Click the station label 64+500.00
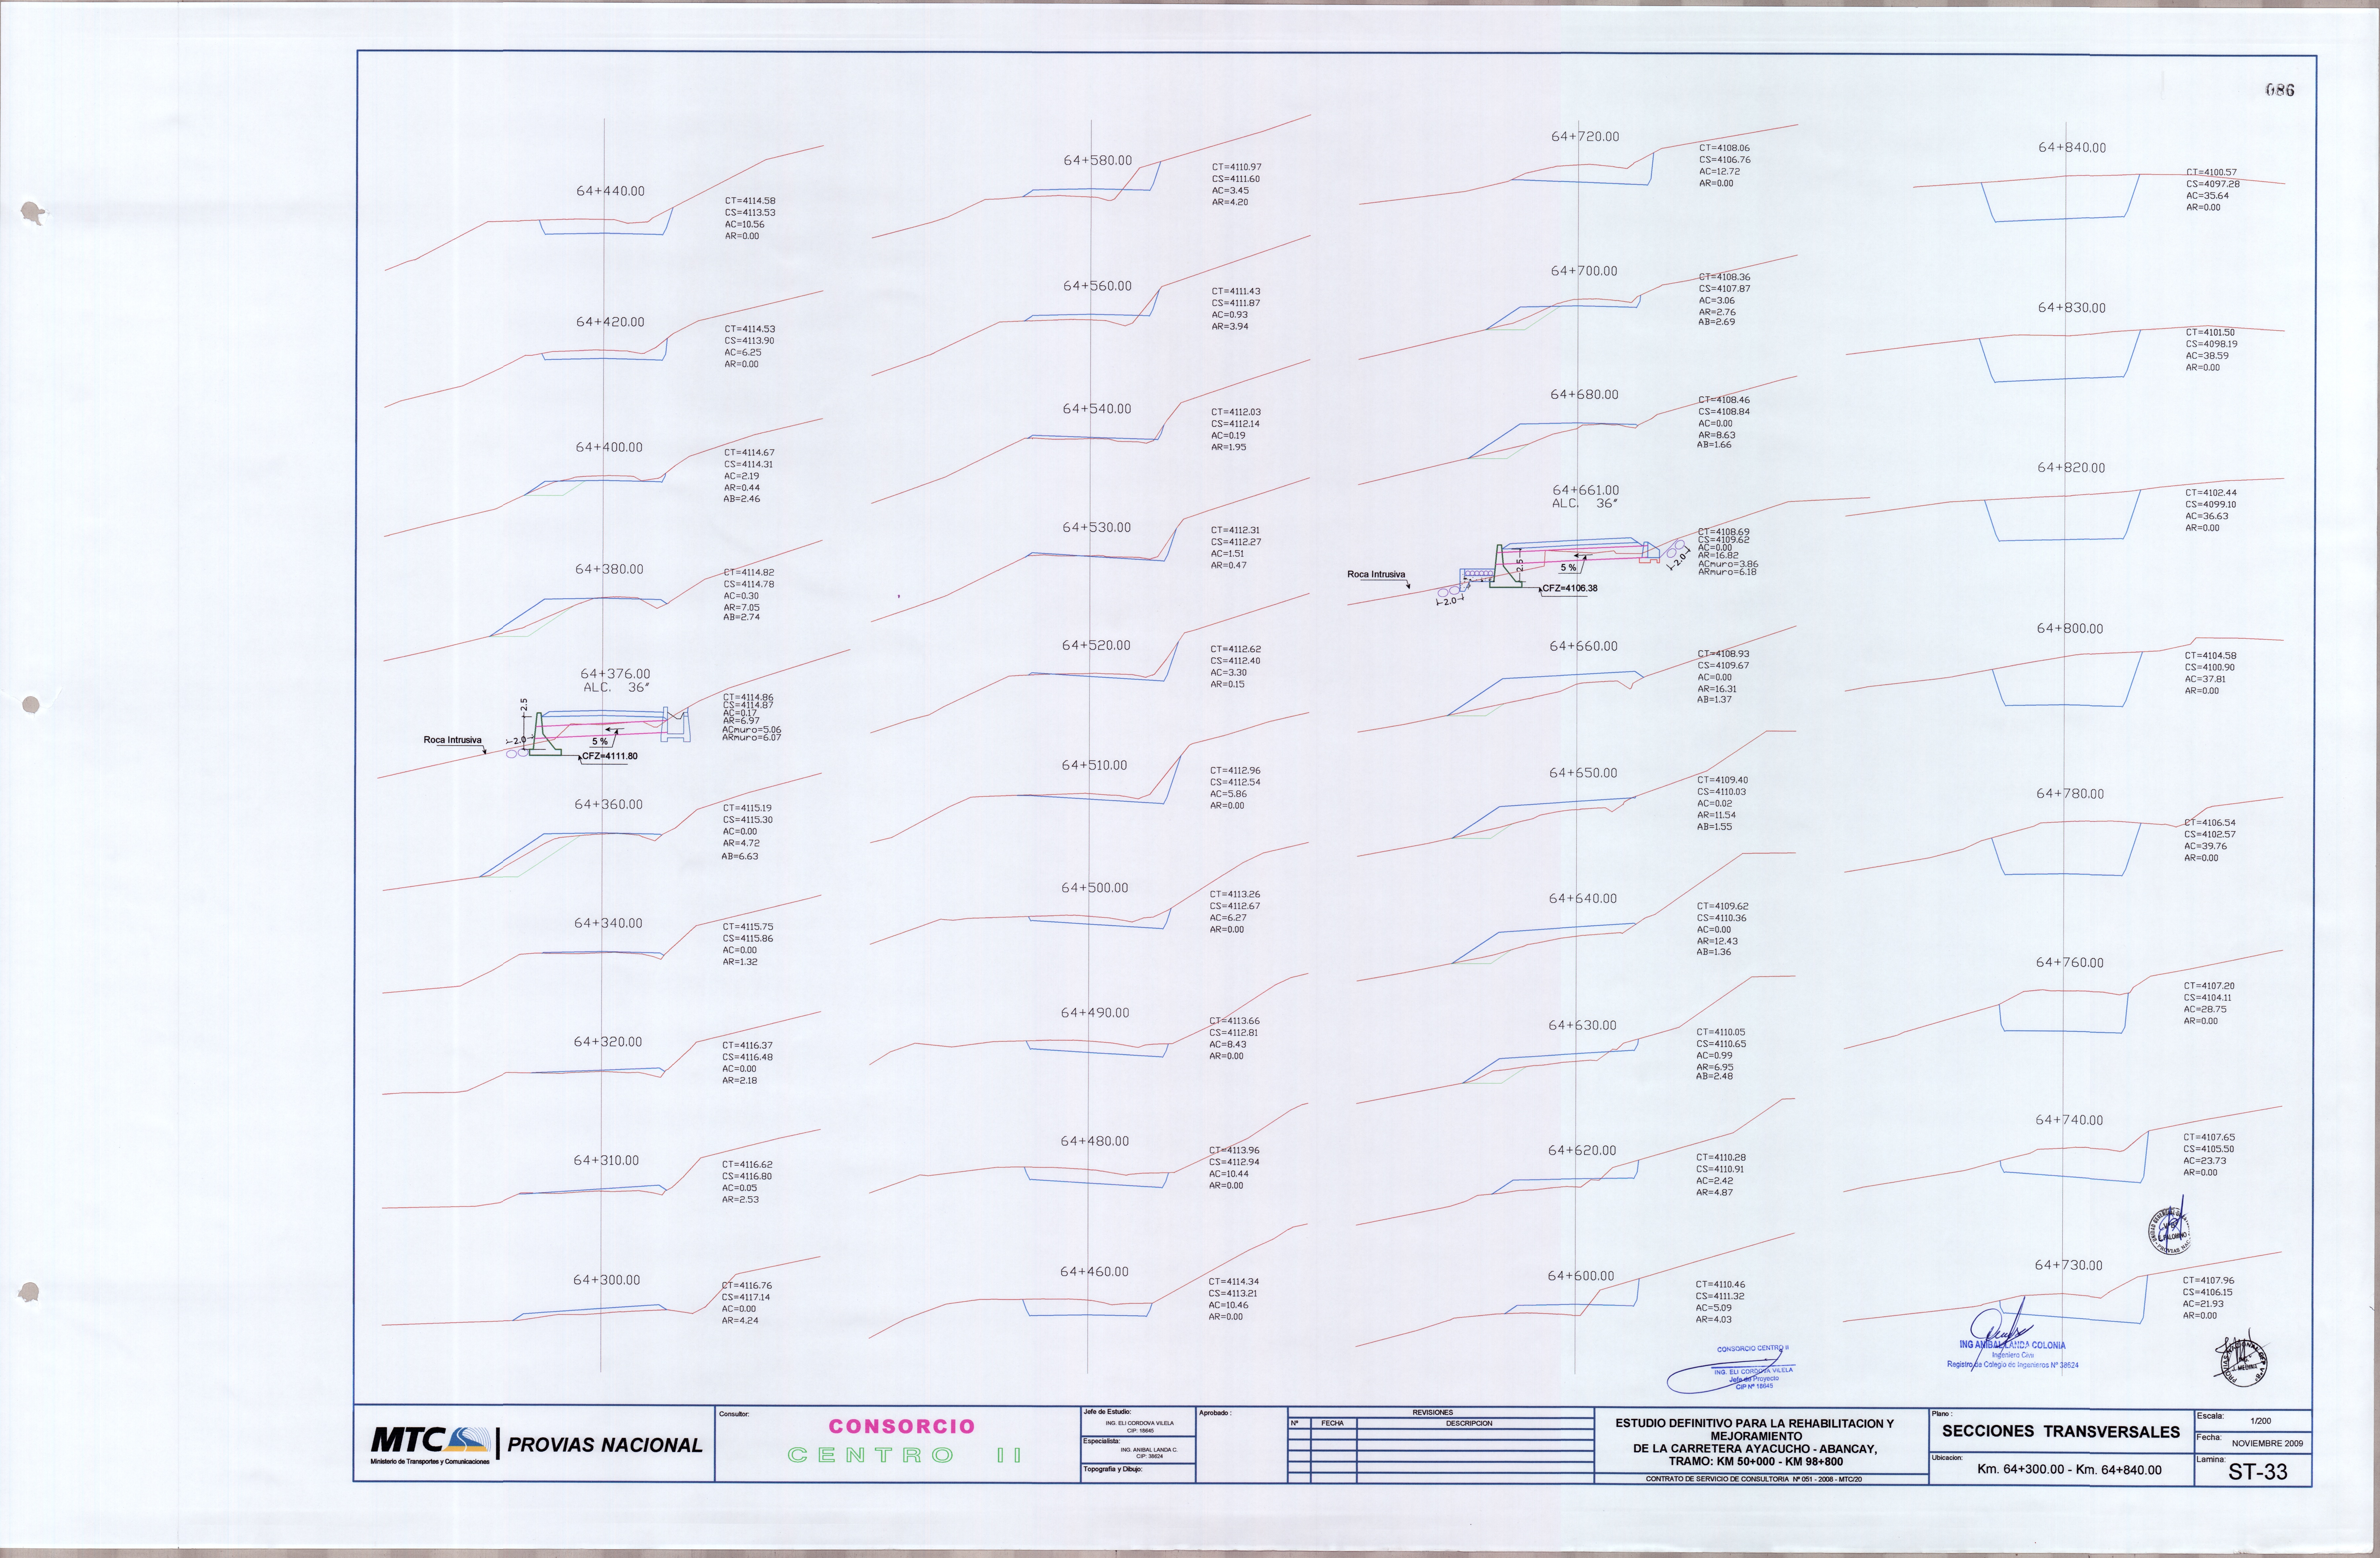Screen dimensions: 2380x1558 pos(1095,888)
